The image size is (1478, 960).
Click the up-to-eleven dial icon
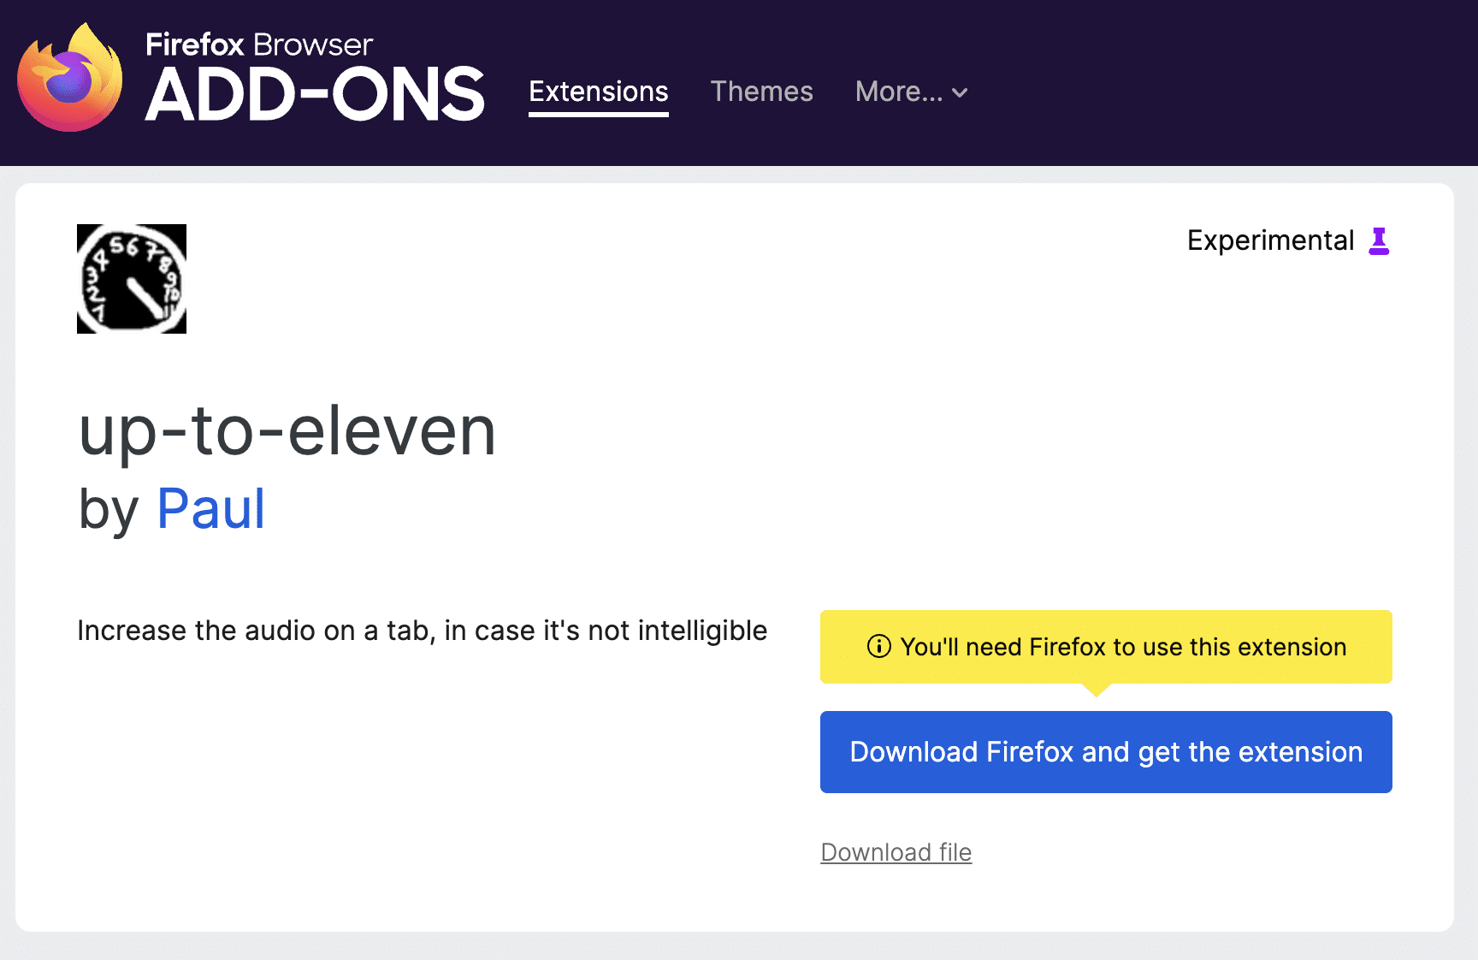[x=132, y=279]
